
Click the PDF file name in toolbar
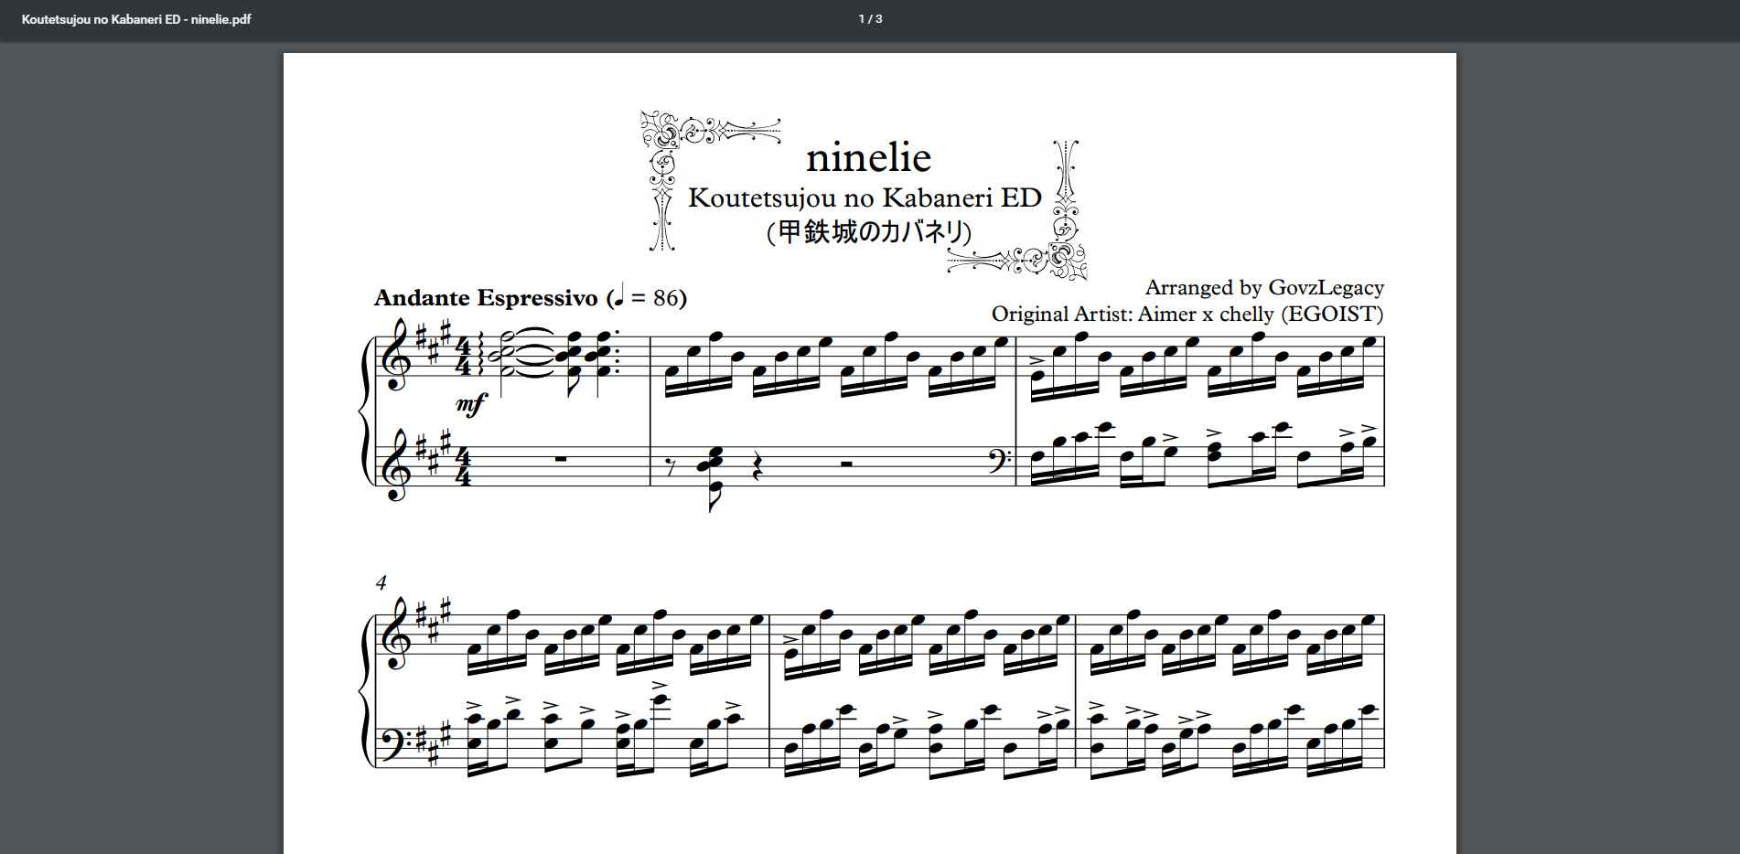point(136,19)
